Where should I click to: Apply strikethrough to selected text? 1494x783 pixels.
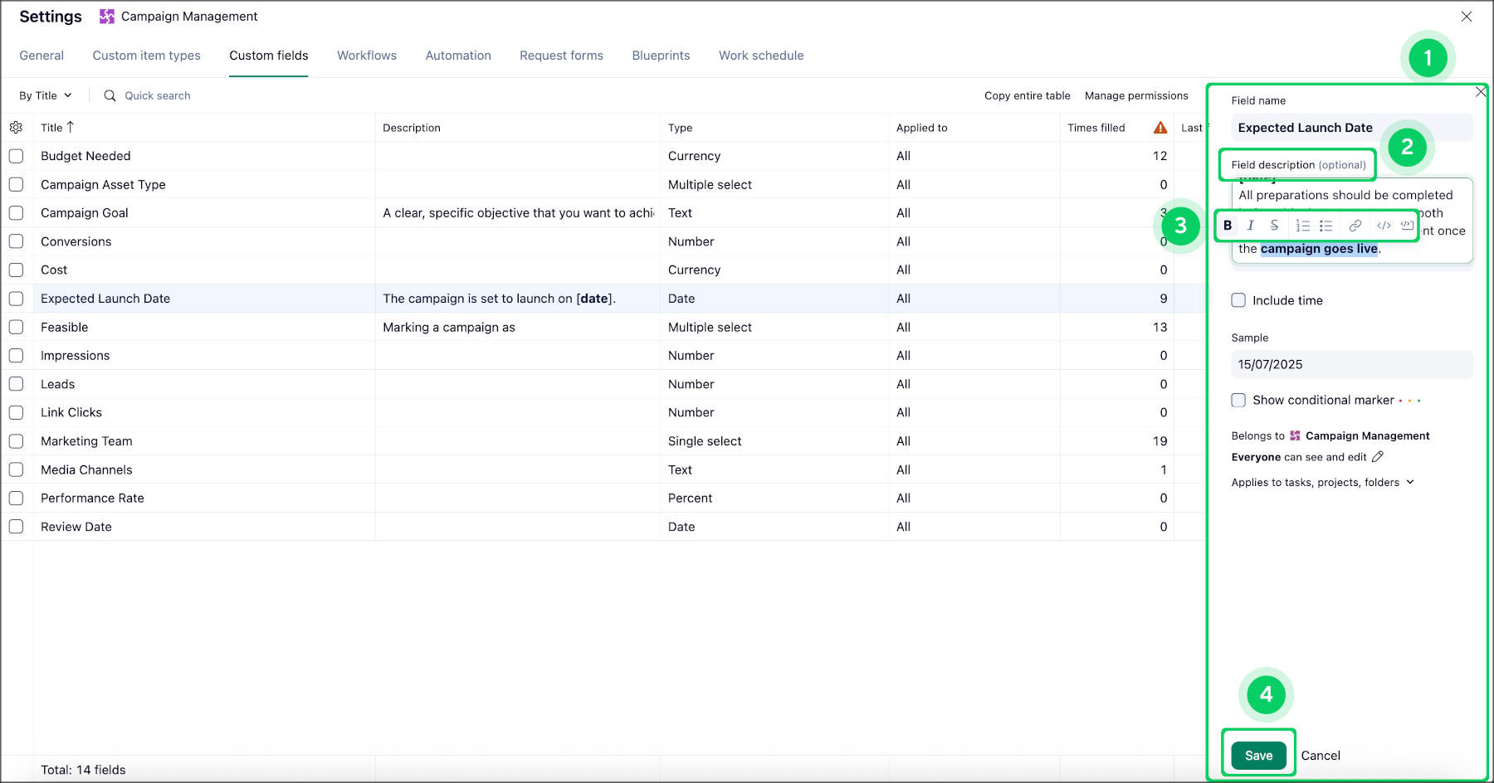point(1273,225)
